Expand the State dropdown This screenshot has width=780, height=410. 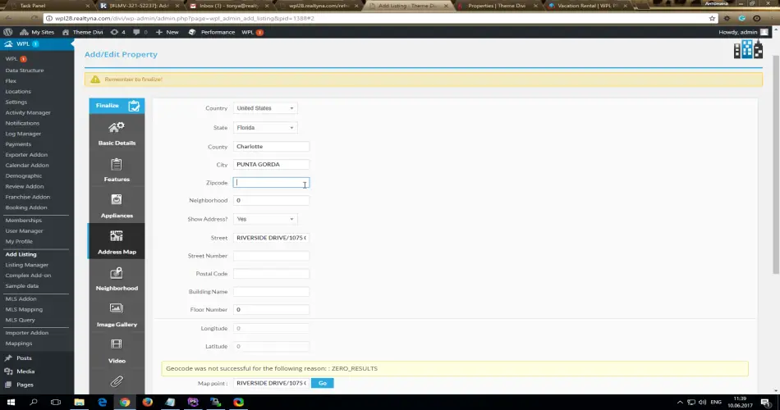(x=264, y=128)
